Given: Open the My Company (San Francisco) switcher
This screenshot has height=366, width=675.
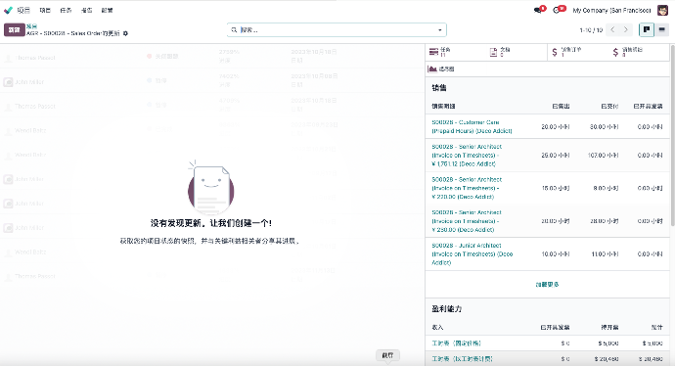Looking at the screenshot, I should [611, 11].
